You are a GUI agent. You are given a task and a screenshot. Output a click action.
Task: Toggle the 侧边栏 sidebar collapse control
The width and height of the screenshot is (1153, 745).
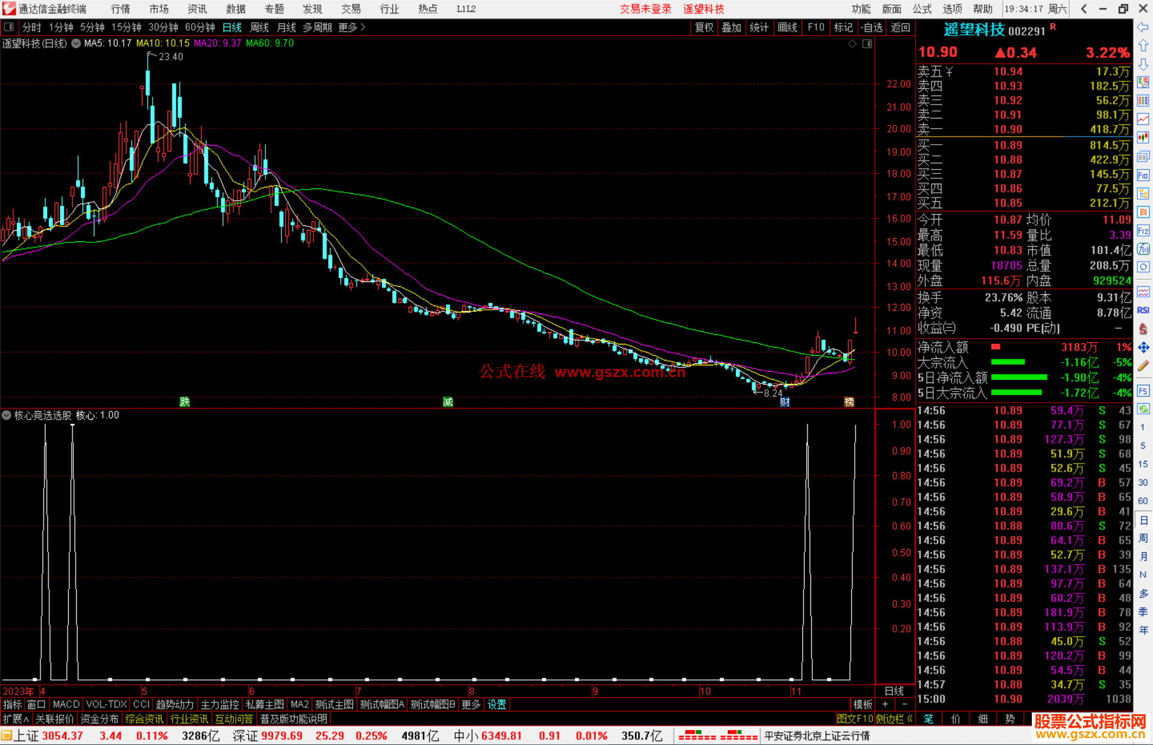tap(894, 719)
